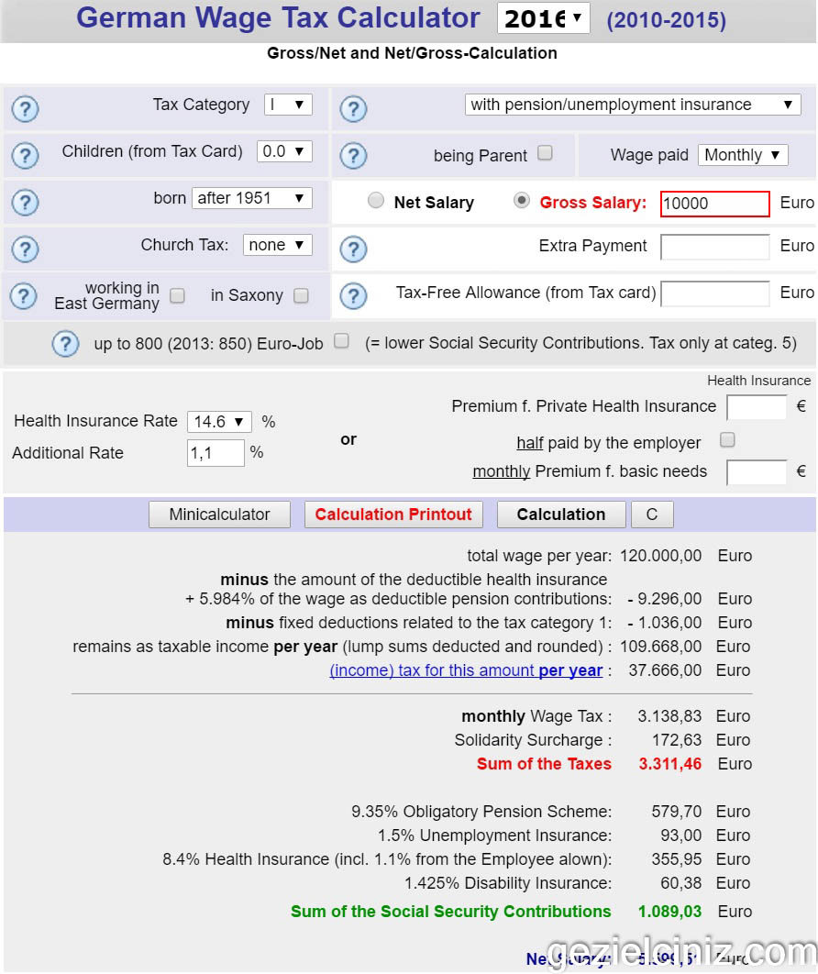Select the fixed deductions value 1.036,00
818x974 pixels.
(x=665, y=623)
